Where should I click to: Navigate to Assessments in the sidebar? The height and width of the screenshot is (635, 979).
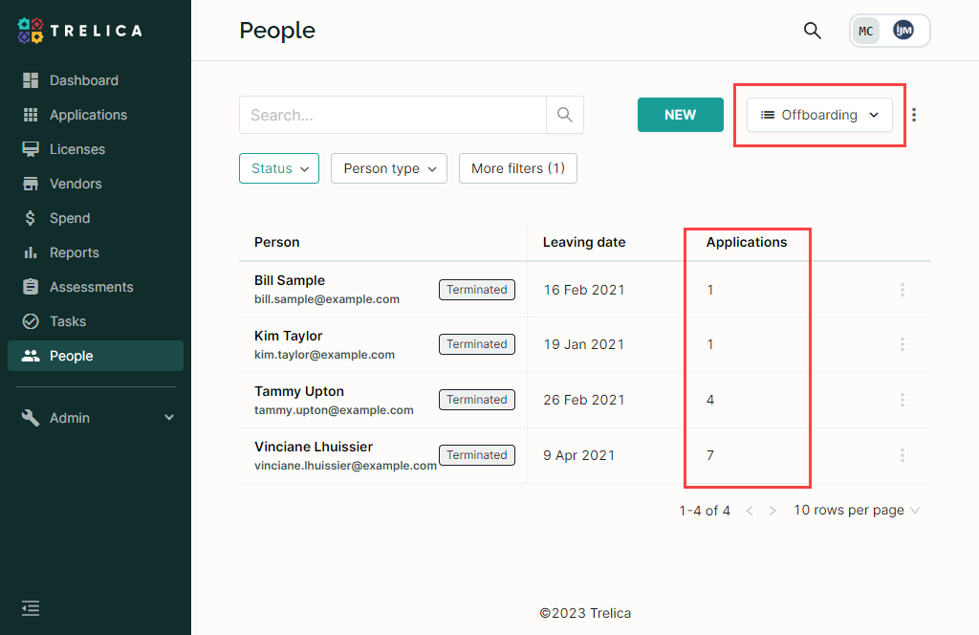tap(91, 287)
